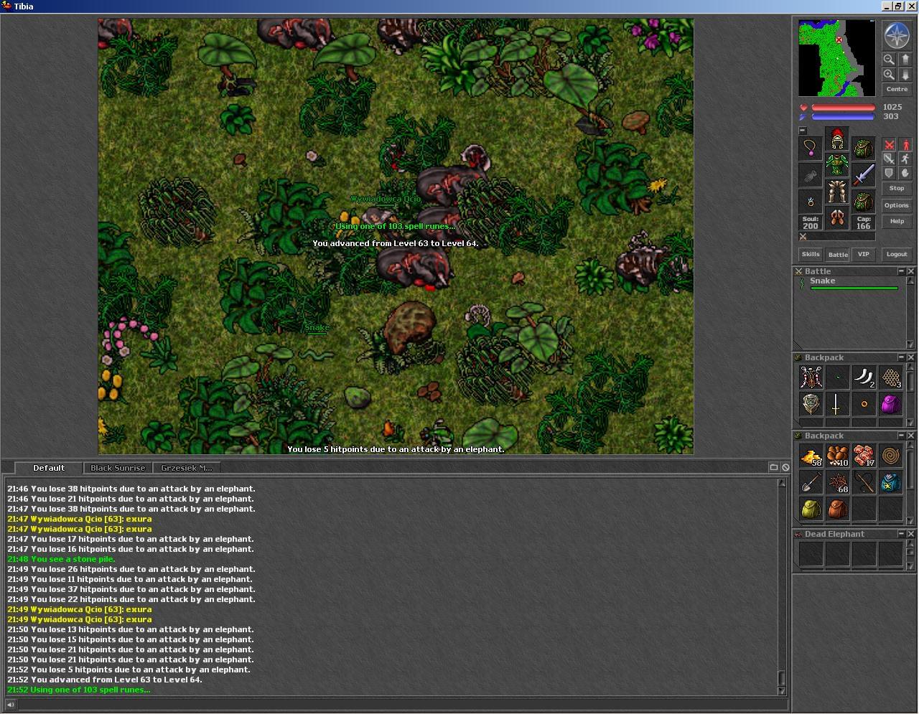Switch to the Grzesiek M... chat tab

tap(187, 468)
